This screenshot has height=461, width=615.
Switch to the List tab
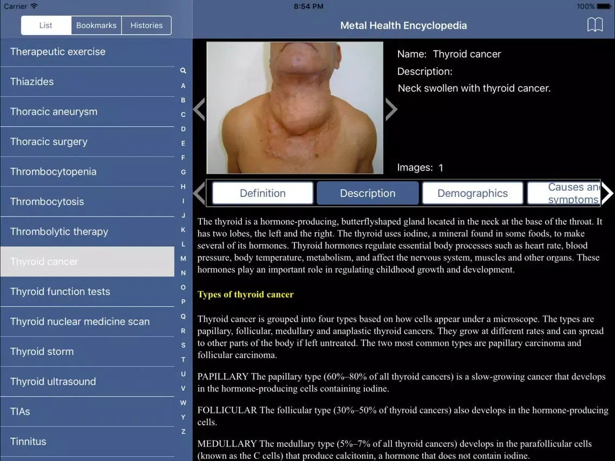click(x=46, y=25)
